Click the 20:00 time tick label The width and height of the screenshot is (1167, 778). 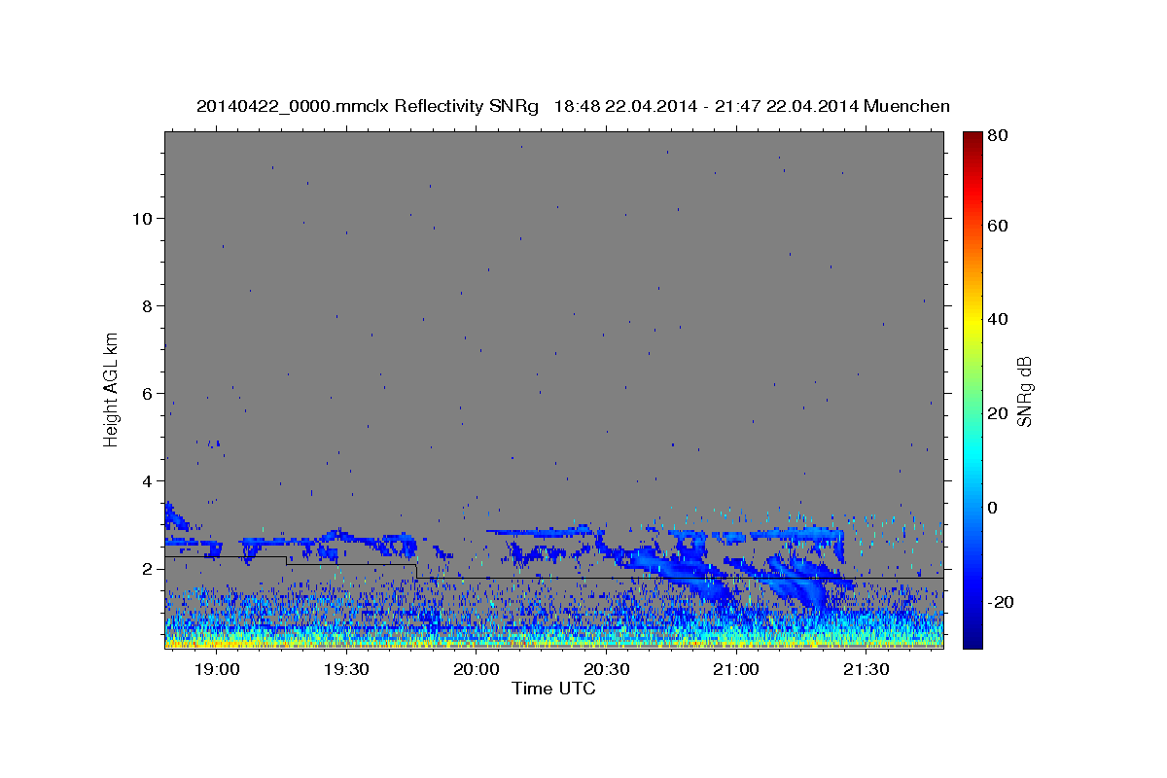[x=476, y=670]
